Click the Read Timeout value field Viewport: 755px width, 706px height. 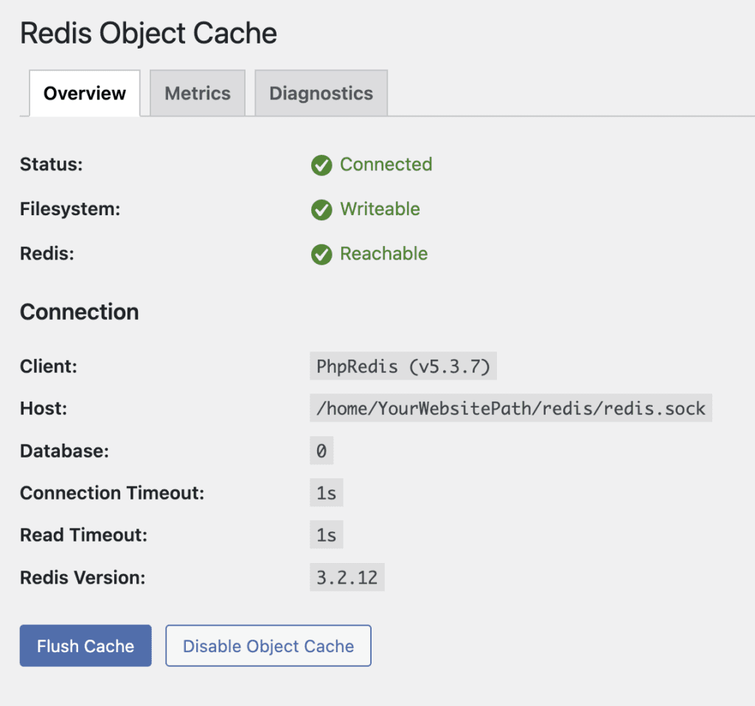click(326, 534)
